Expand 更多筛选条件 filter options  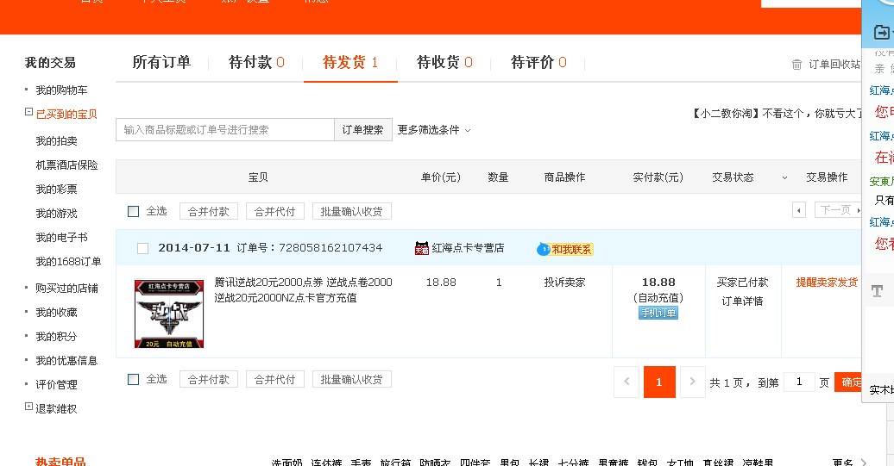[434, 130]
